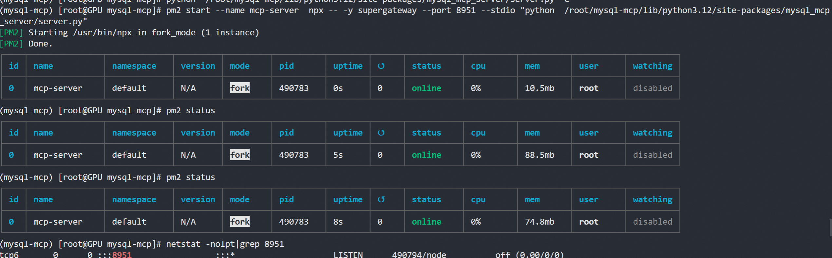Click the highlighted "fork" in the 5s uptime row
832x258 pixels.
(240, 155)
